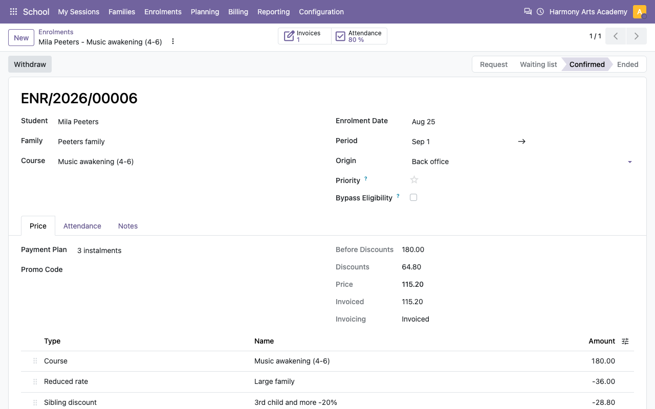
Task: Toggle the Bypass Eligibility checkbox
Action: click(413, 197)
